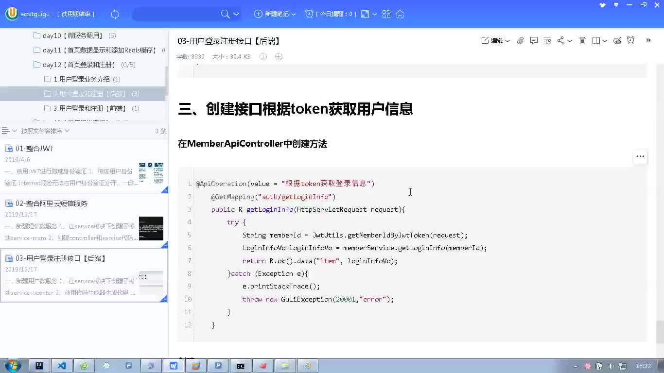Expand the 新建笔记 dropdown arrow

click(294, 15)
